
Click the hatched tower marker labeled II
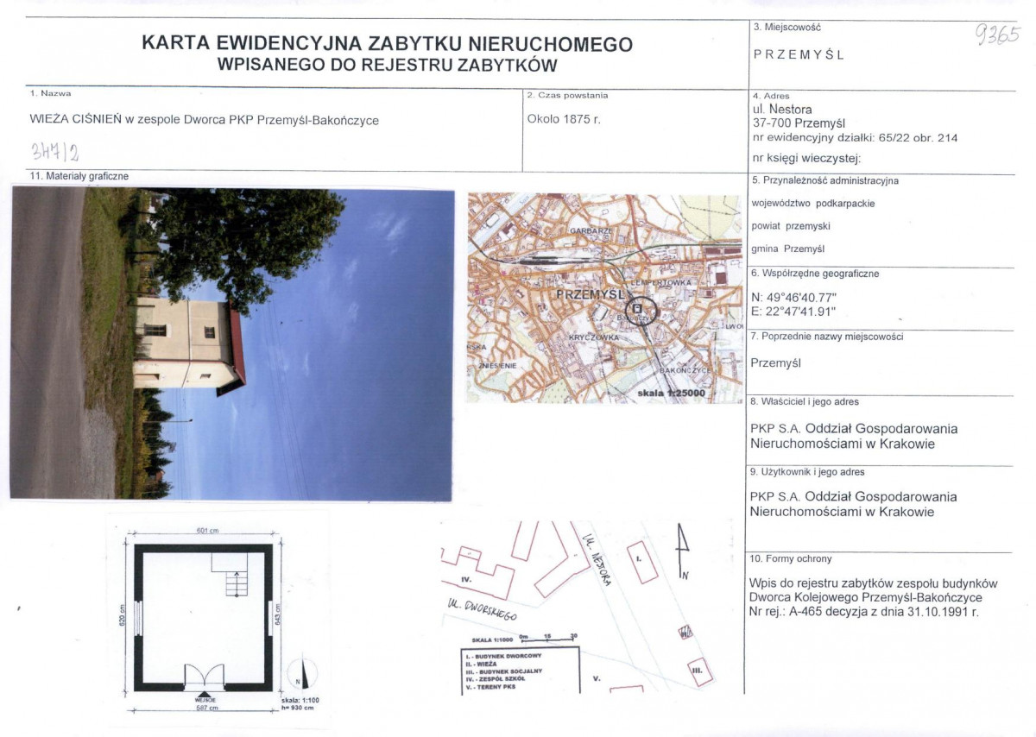click(685, 632)
